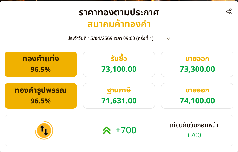The image size is (238, 152).
Task: Click the ขายออก label above 74,100.00
Action: [197, 90]
